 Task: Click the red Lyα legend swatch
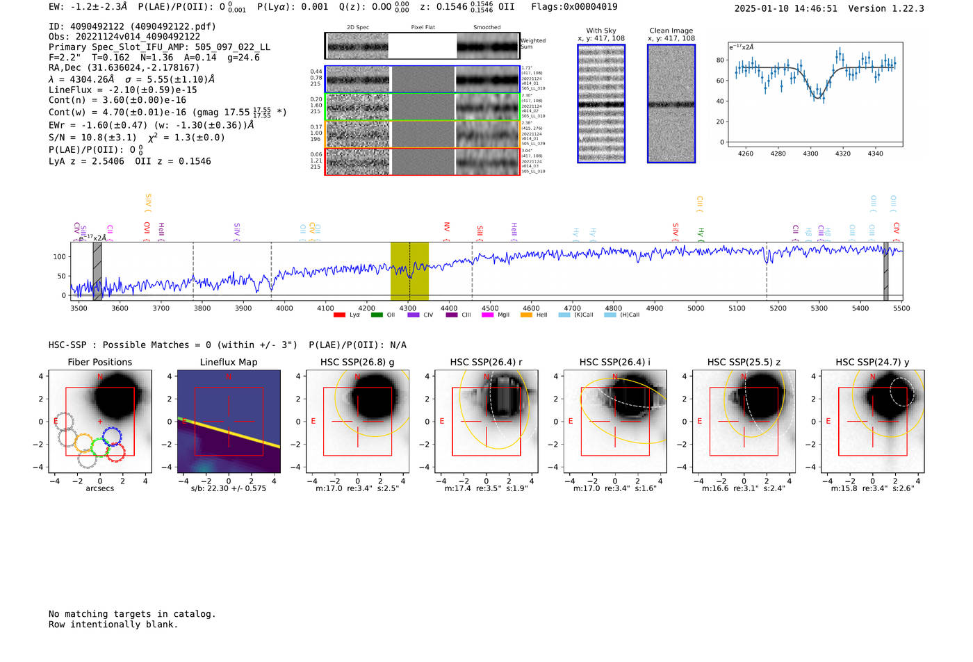click(x=339, y=315)
